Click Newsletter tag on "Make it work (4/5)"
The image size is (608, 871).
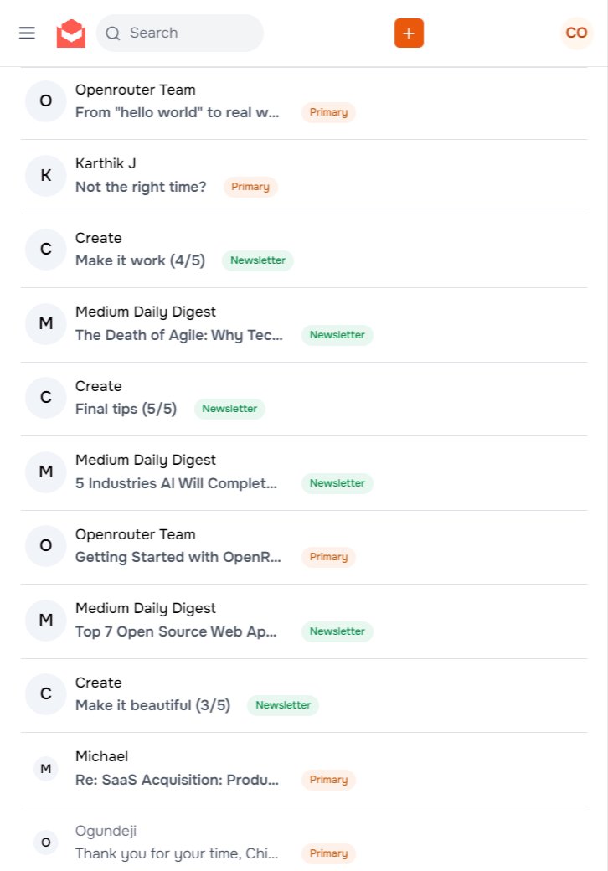click(x=258, y=260)
